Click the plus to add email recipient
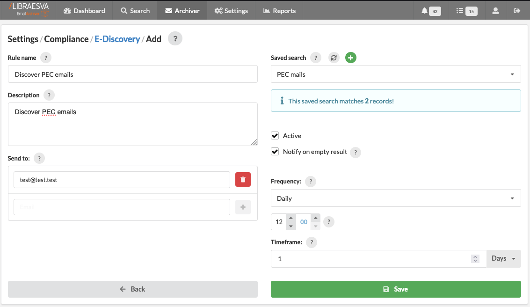Image resolution: width=530 pixels, height=307 pixels. tap(243, 207)
